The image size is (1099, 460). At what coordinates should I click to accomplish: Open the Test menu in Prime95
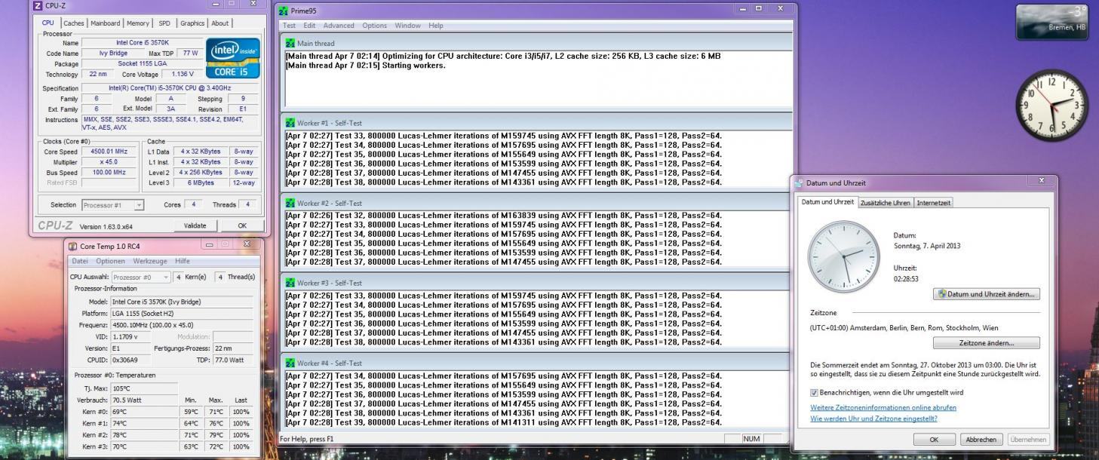coord(289,26)
